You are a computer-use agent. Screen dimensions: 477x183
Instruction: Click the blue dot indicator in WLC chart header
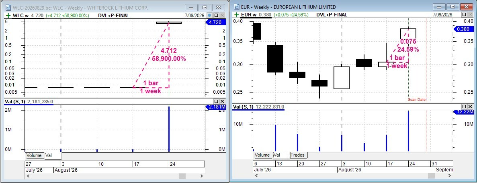[x=209, y=15]
